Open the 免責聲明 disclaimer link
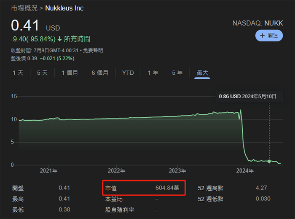The width and height of the screenshot is (295, 219). [x=93, y=51]
